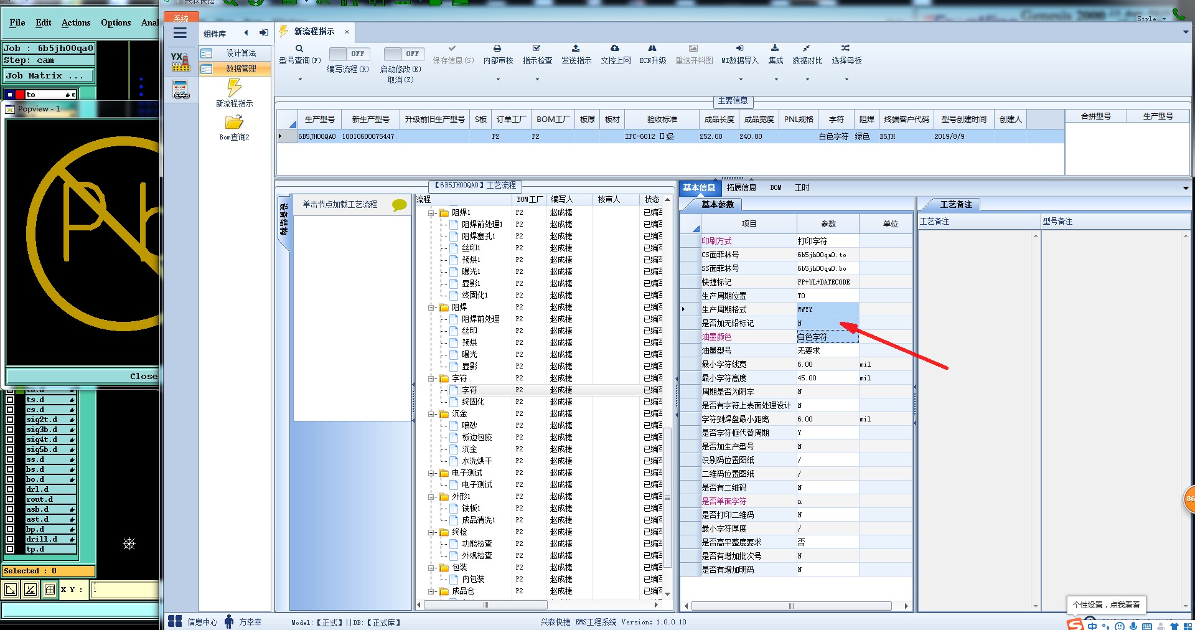Screen dimensions: 1195x630
Task: Open the calculator icon in sidebar
Action: pos(181,90)
